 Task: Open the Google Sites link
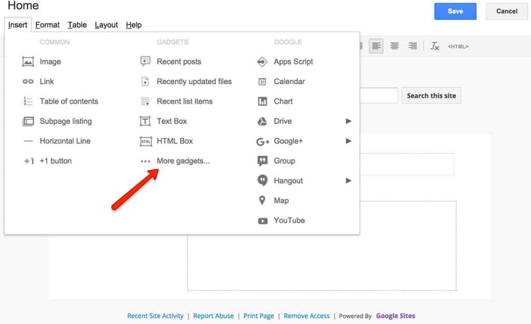pyautogui.click(x=396, y=316)
